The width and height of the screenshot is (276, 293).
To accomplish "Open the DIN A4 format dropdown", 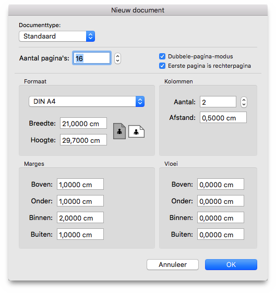I will (87, 102).
